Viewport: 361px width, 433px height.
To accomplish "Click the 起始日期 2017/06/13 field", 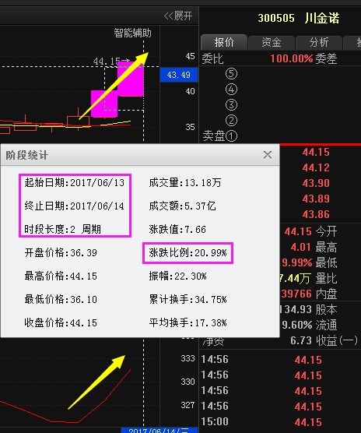I will (x=75, y=183).
